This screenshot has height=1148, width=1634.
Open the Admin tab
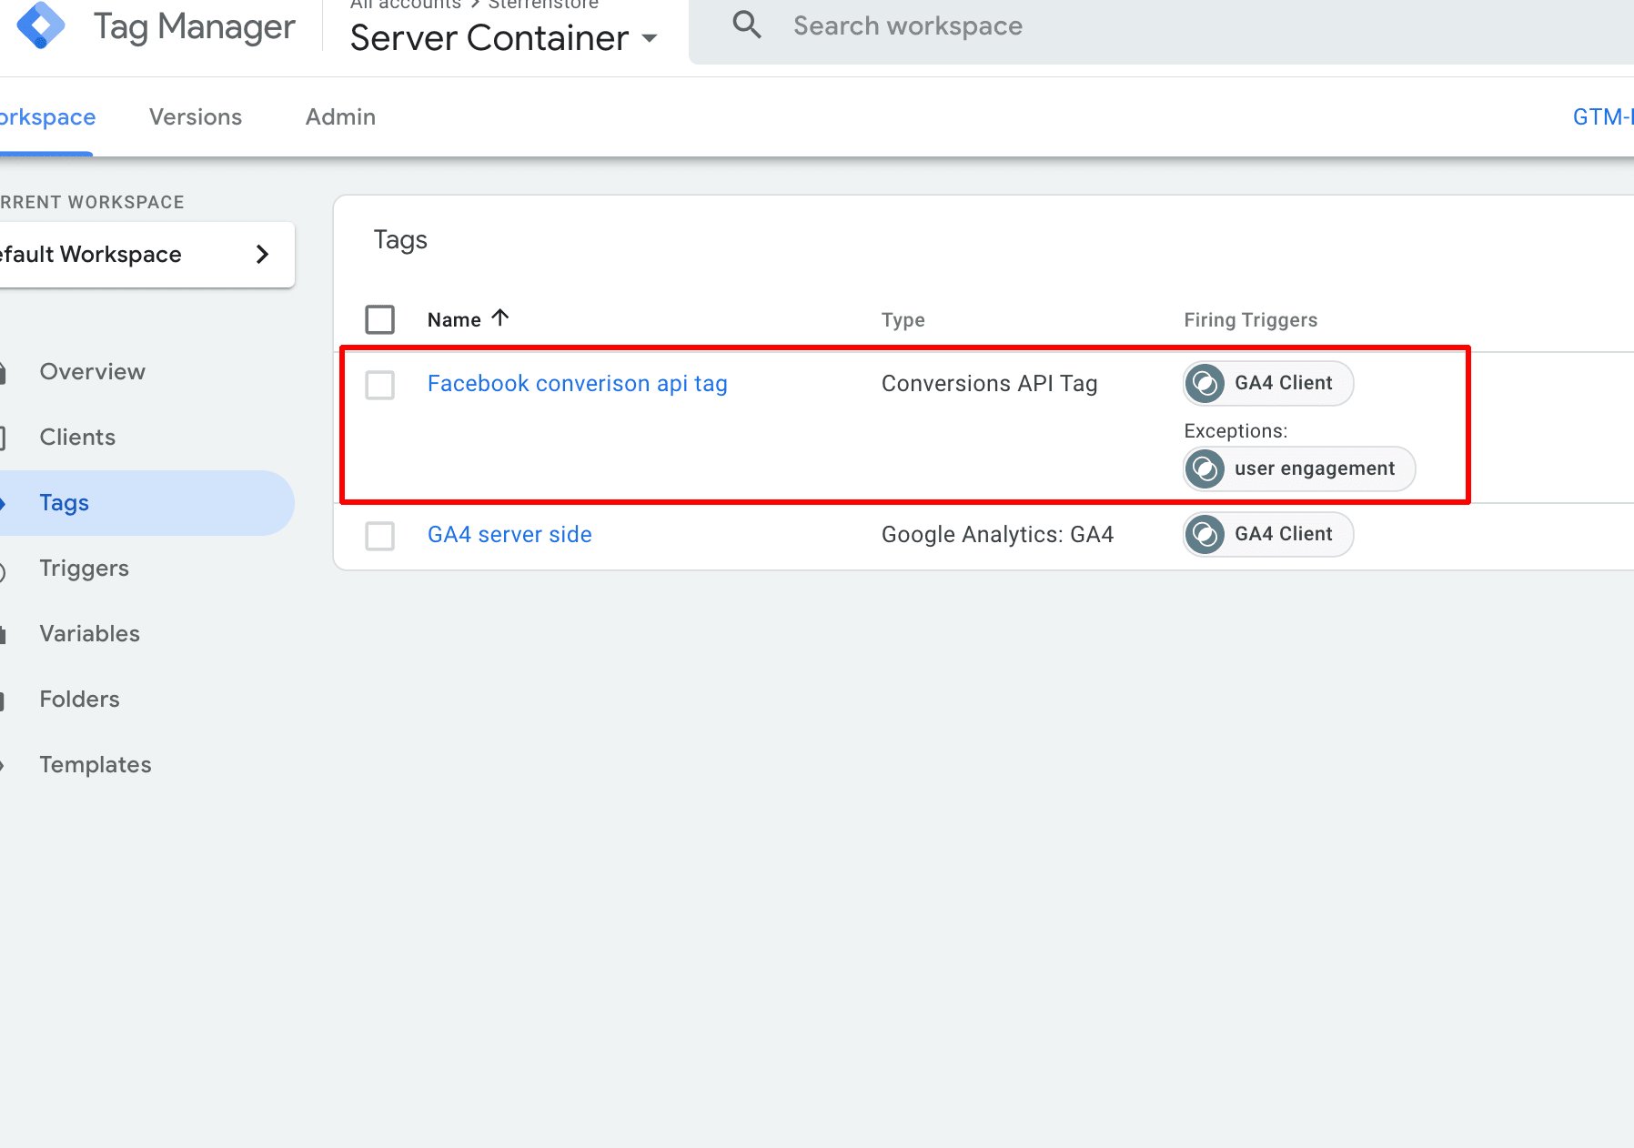coord(339,116)
